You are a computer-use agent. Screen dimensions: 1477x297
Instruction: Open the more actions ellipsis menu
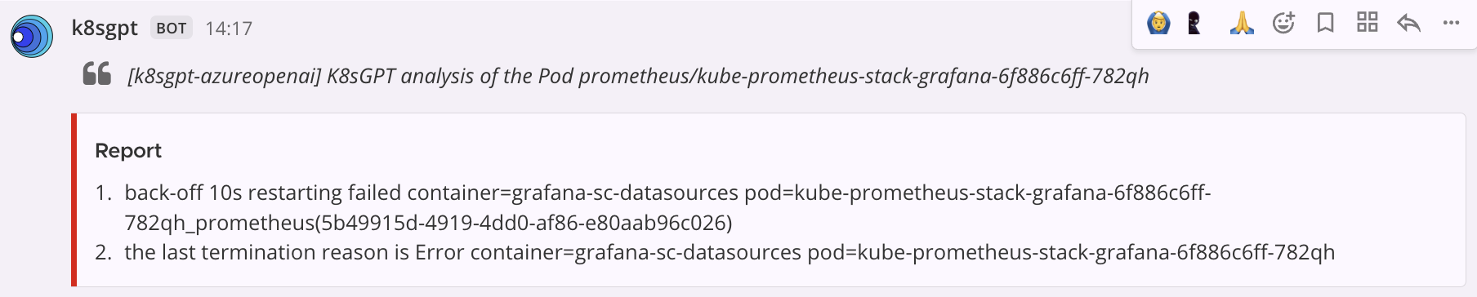point(1451,23)
